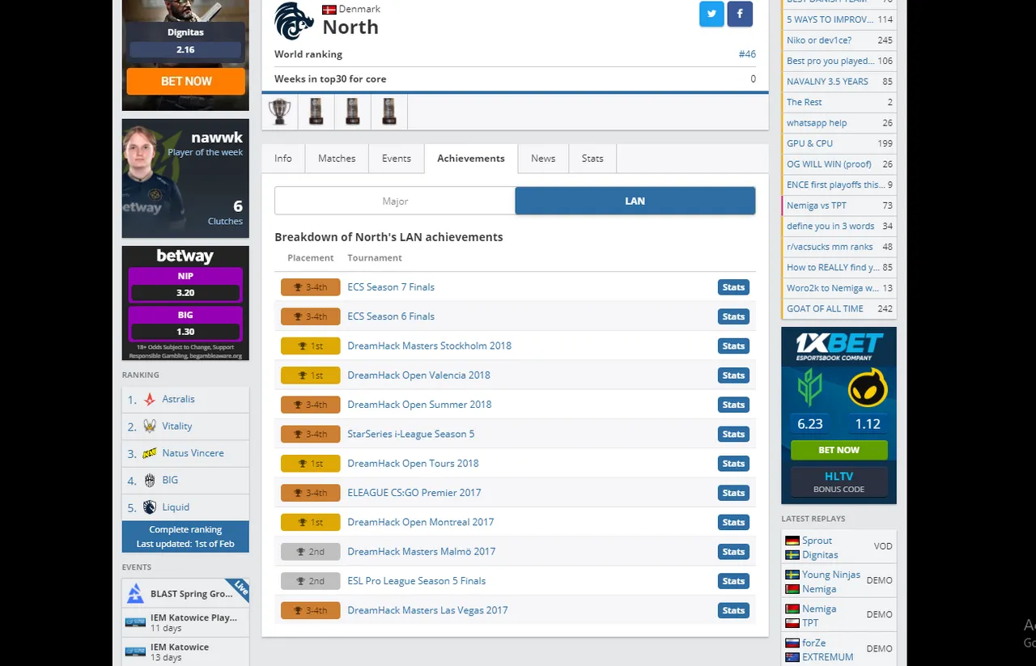This screenshot has height=666, width=1036.
Task: Open Sprout vs Dignitas VOD replay
Action: click(839, 547)
